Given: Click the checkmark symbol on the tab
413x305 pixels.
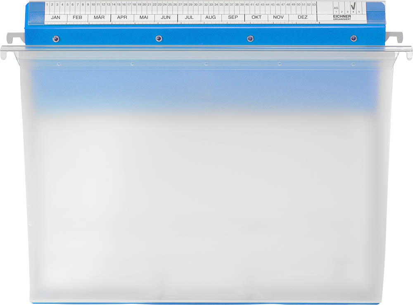Looking at the screenshot, I should (353, 6).
